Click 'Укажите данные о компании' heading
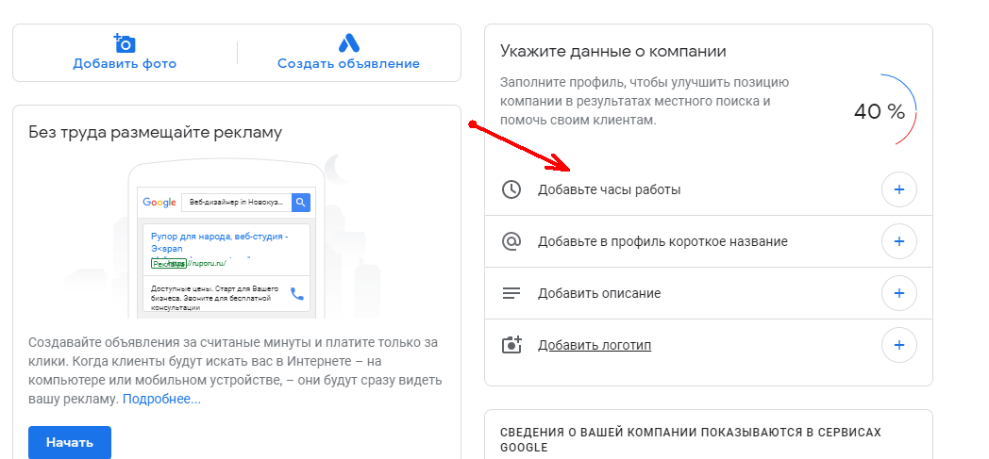 coord(613,52)
